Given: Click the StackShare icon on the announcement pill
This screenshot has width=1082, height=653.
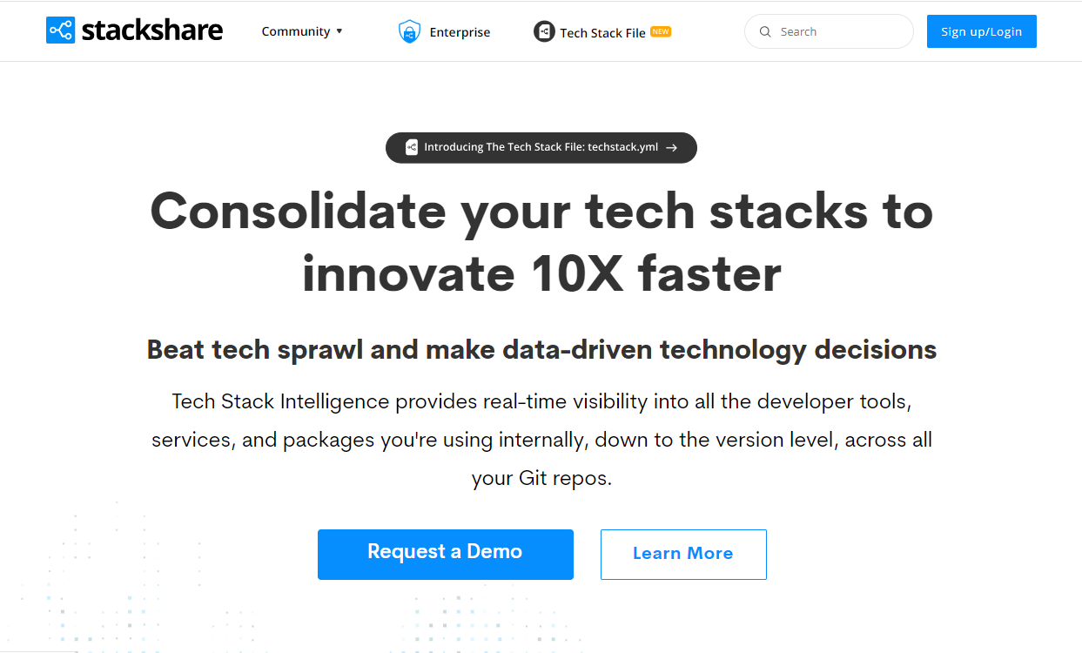Looking at the screenshot, I should point(410,147).
